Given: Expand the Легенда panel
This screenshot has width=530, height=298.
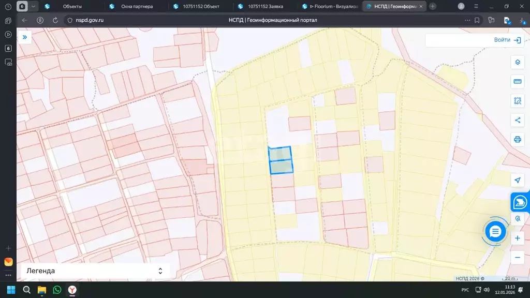Looking at the screenshot, I should pyautogui.click(x=160, y=271).
